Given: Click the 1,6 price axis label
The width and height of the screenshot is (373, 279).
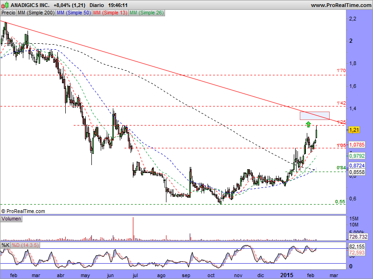Looking at the screenshot, I should coord(352,86).
